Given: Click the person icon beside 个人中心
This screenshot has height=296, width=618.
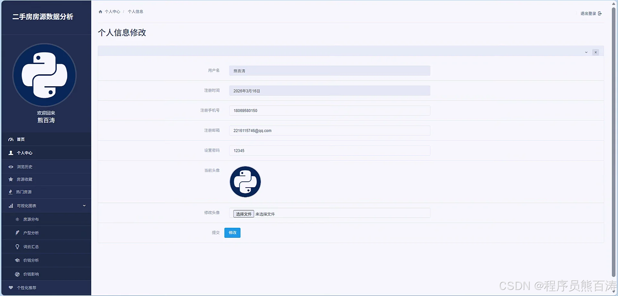Looking at the screenshot, I should click(11, 153).
